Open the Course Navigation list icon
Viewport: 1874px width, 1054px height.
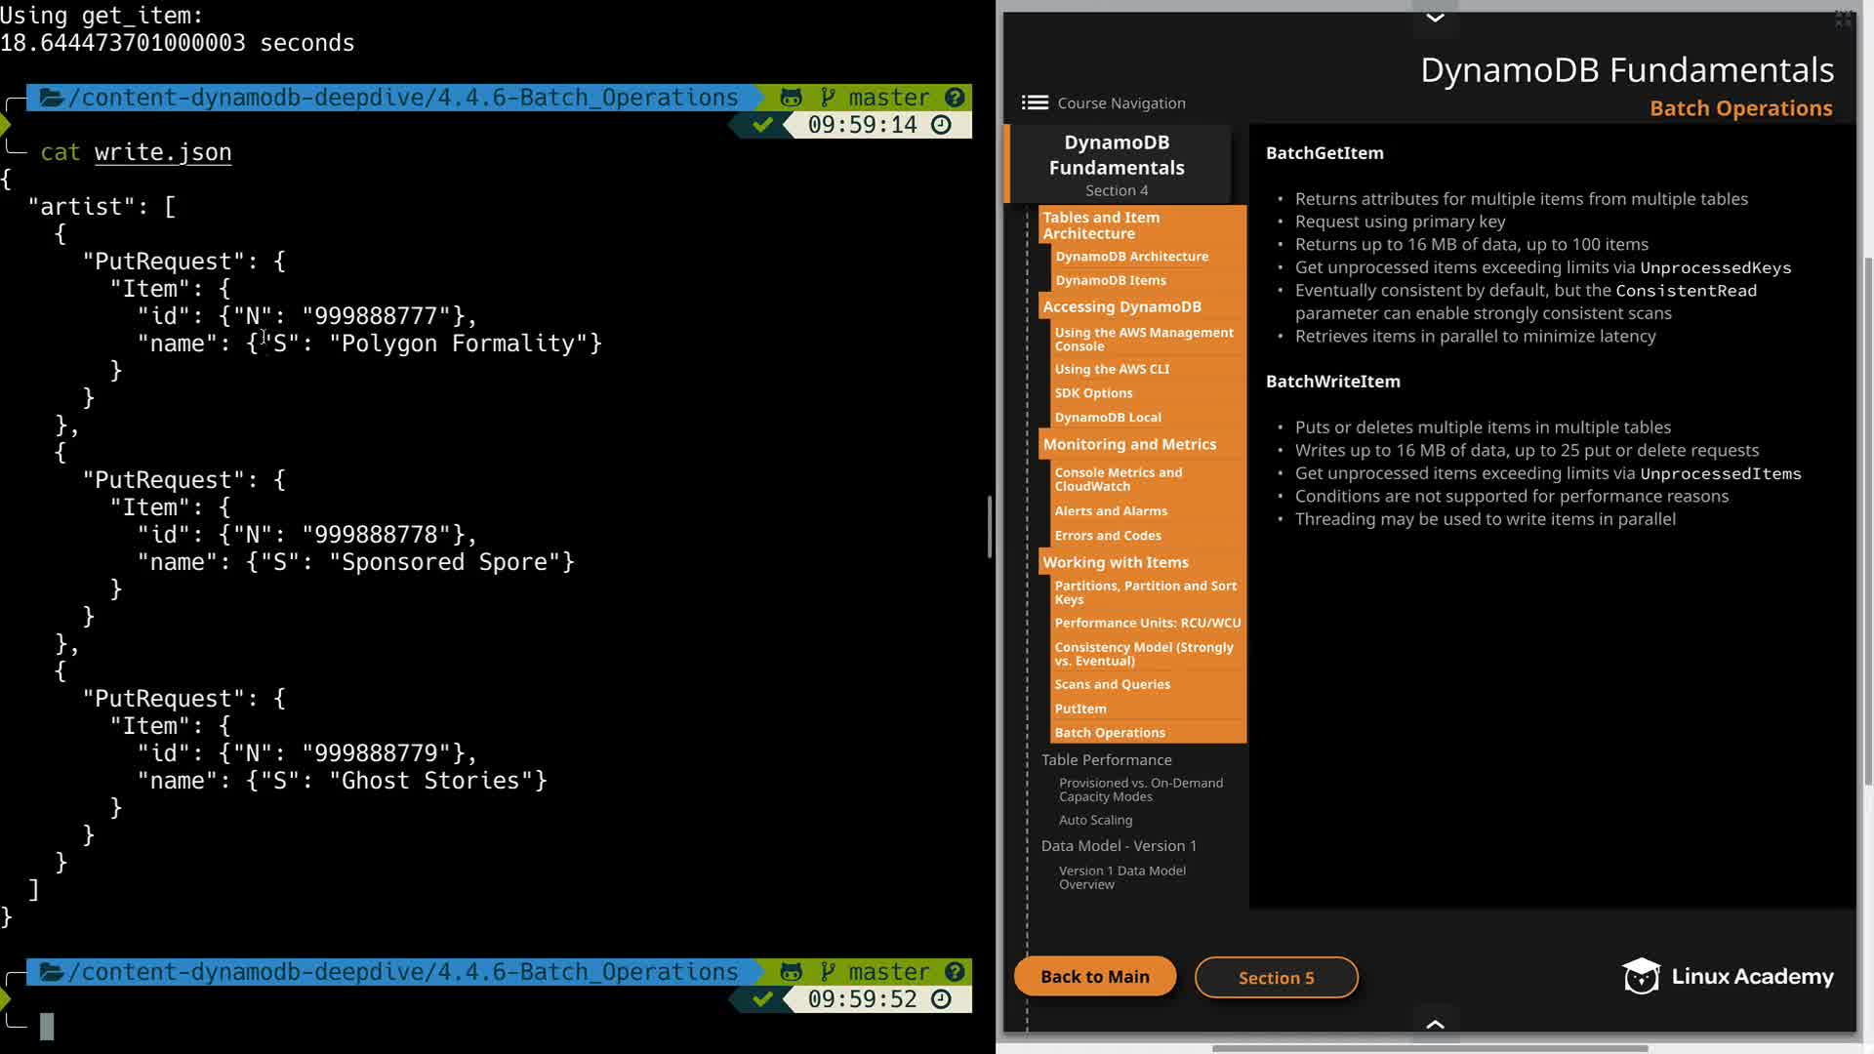1035,102
